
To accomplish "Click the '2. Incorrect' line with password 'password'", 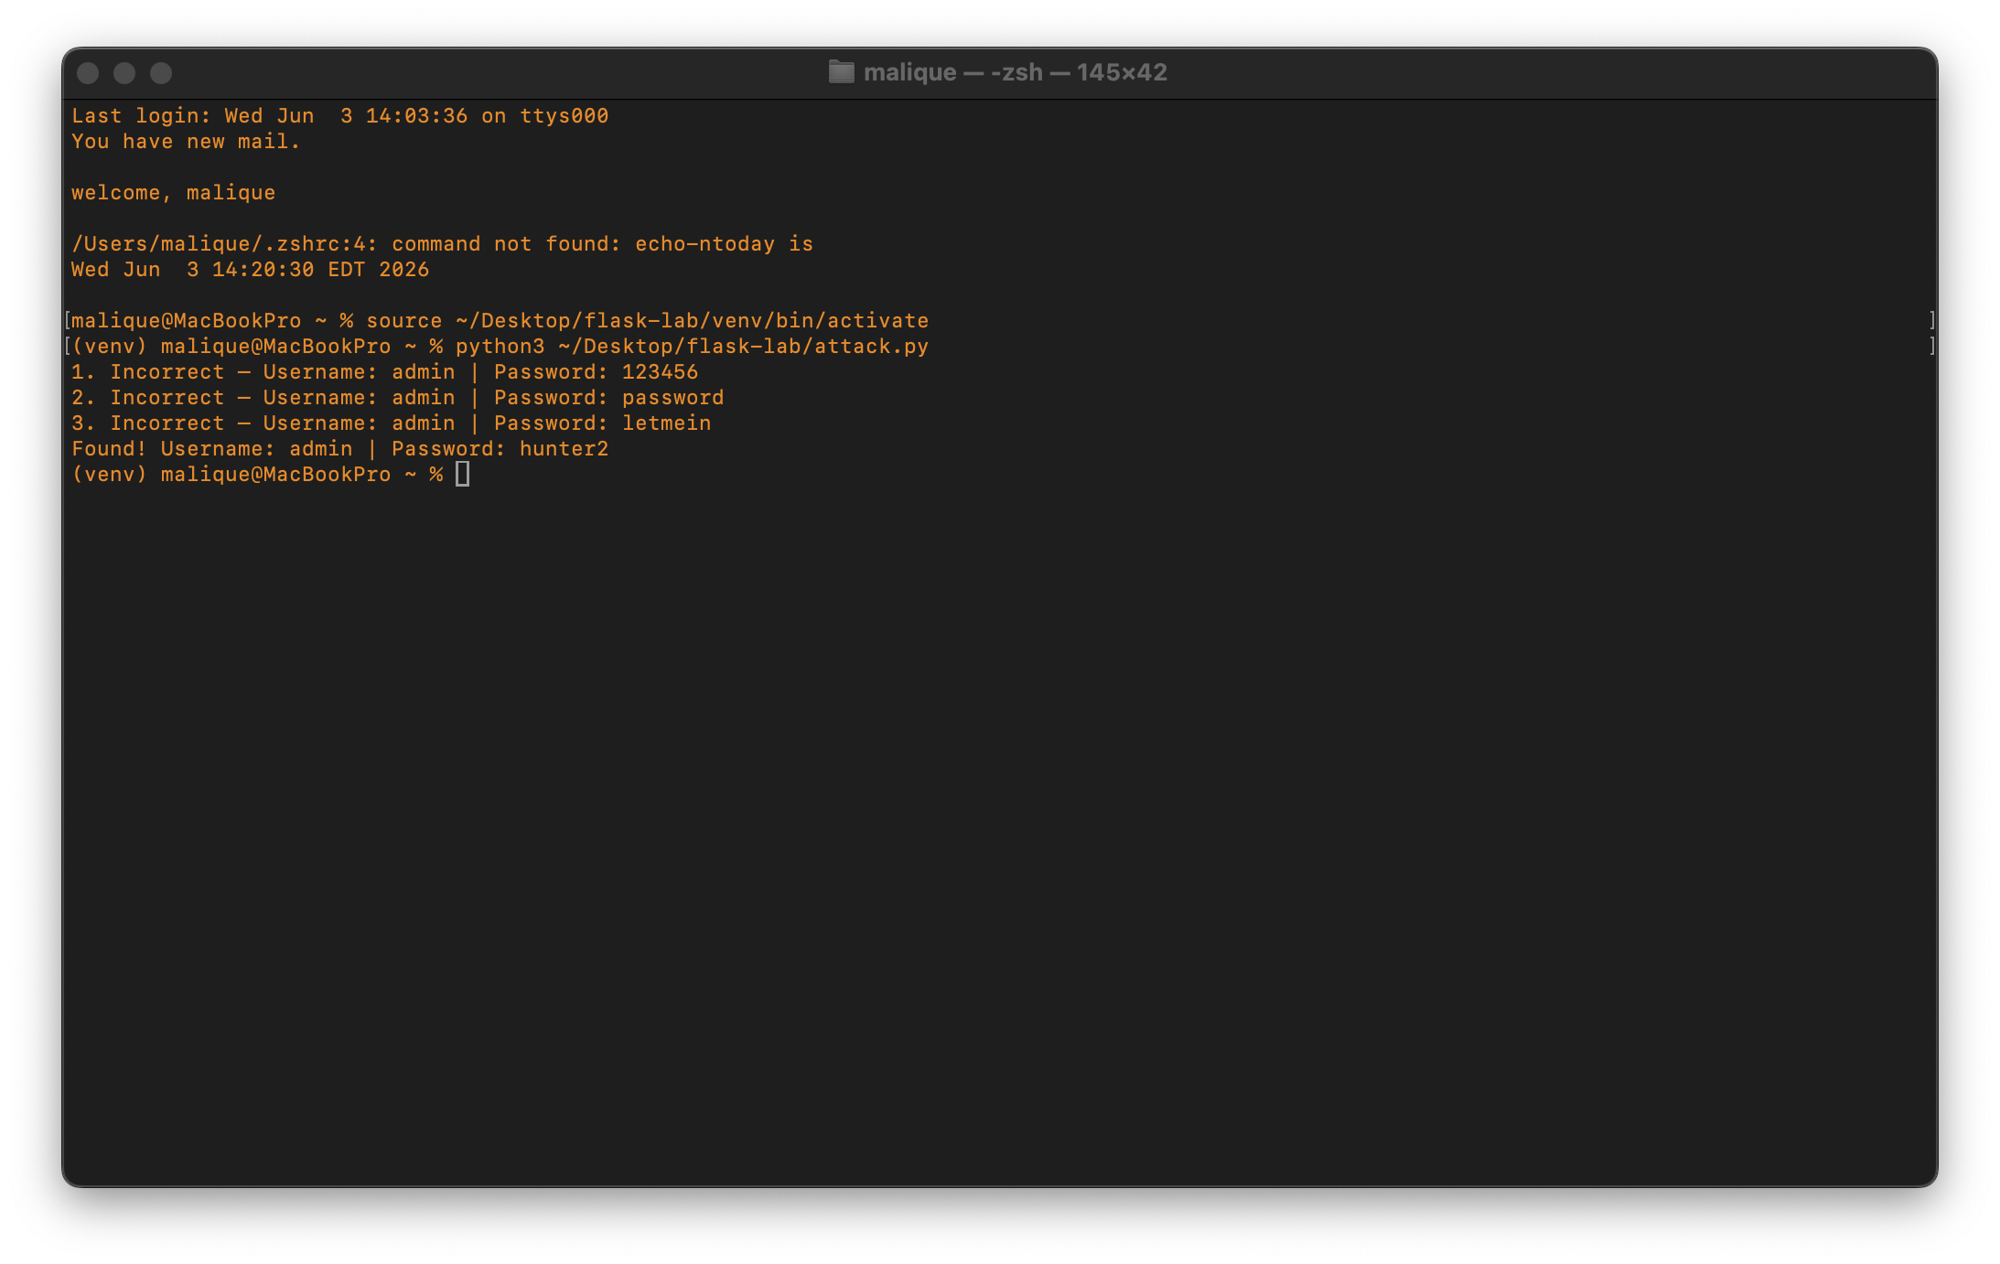I will click(397, 398).
